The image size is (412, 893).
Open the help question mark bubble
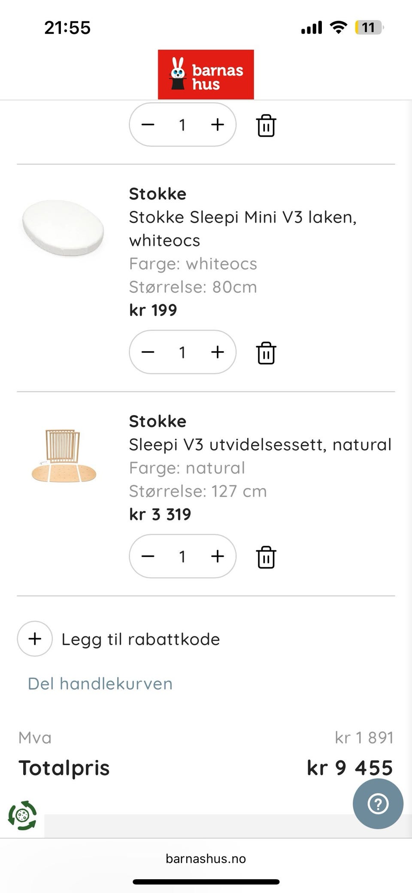coord(378,804)
